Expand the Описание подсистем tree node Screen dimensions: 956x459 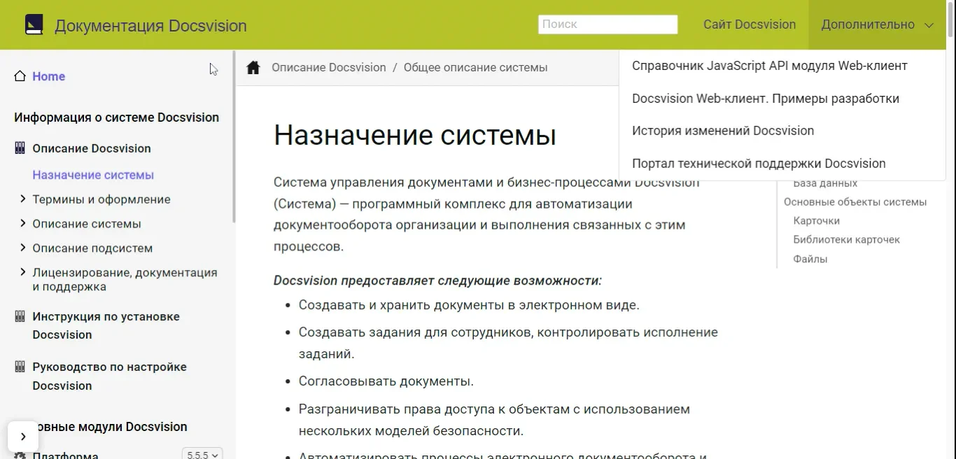[23, 248]
